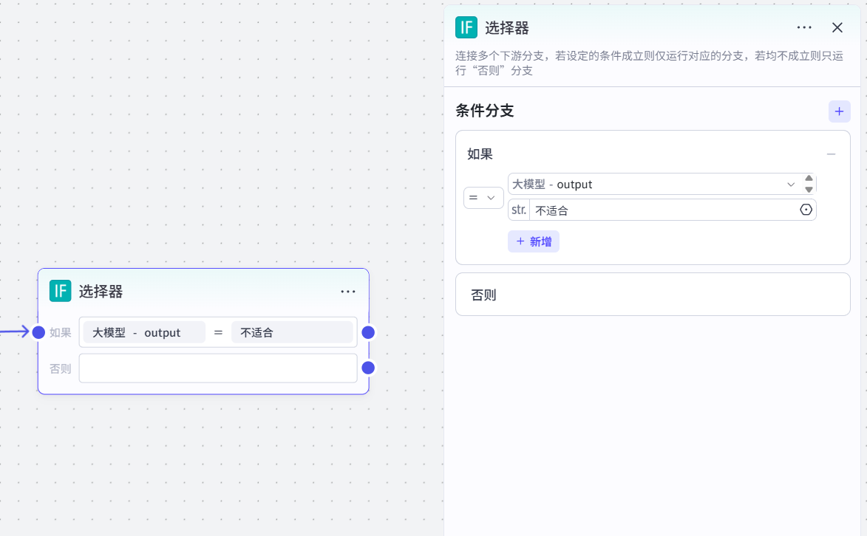Click the 新增 button to add a condition
Image resolution: width=867 pixels, height=536 pixels.
pyautogui.click(x=534, y=241)
